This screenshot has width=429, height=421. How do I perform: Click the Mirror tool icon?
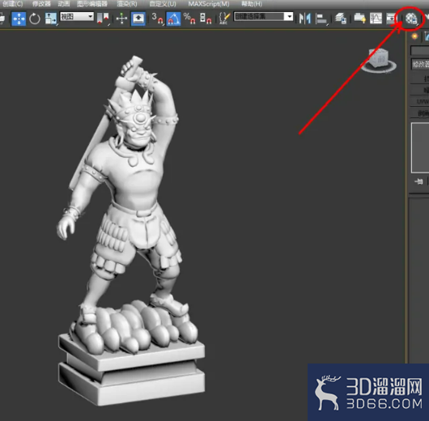305,19
